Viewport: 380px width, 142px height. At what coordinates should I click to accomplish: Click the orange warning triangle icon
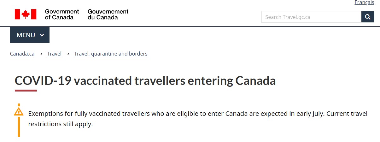pyautogui.click(x=19, y=111)
